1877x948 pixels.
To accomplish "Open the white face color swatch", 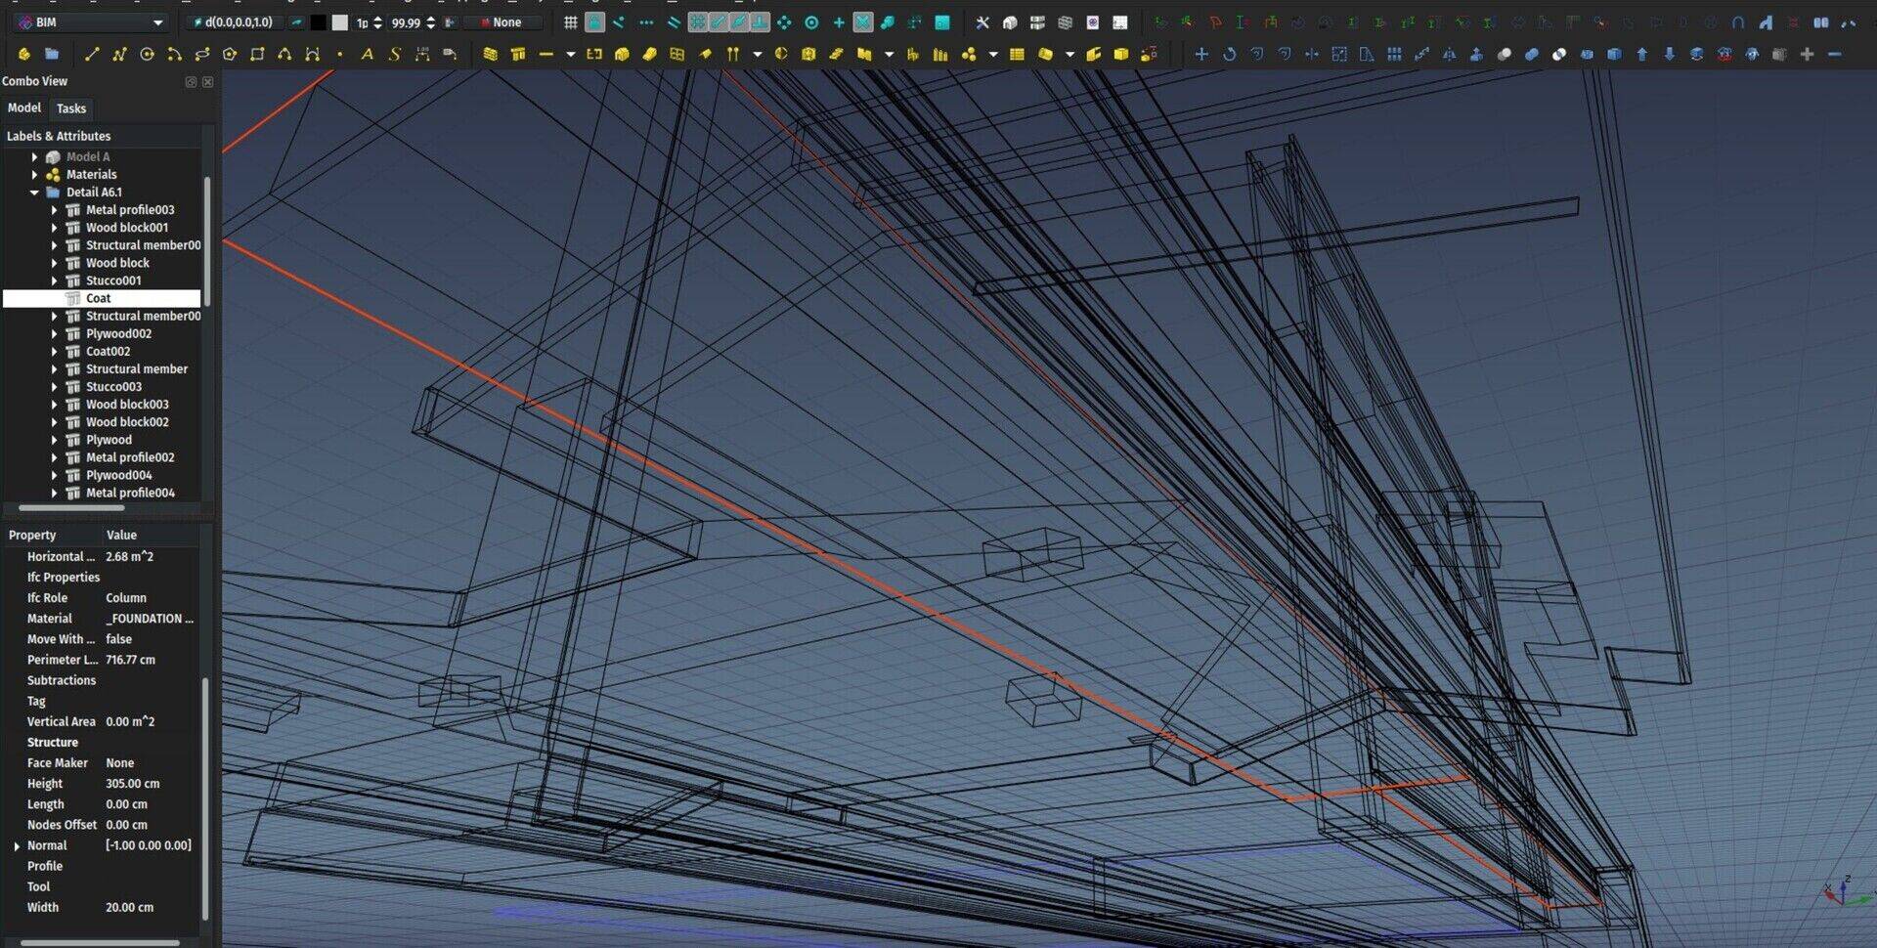I will (x=340, y=22).
